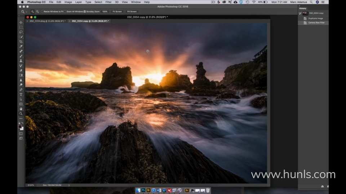This screenshot has height=194, width=346.
Task: Open the Filter menu
Action: tap(108, 2)
